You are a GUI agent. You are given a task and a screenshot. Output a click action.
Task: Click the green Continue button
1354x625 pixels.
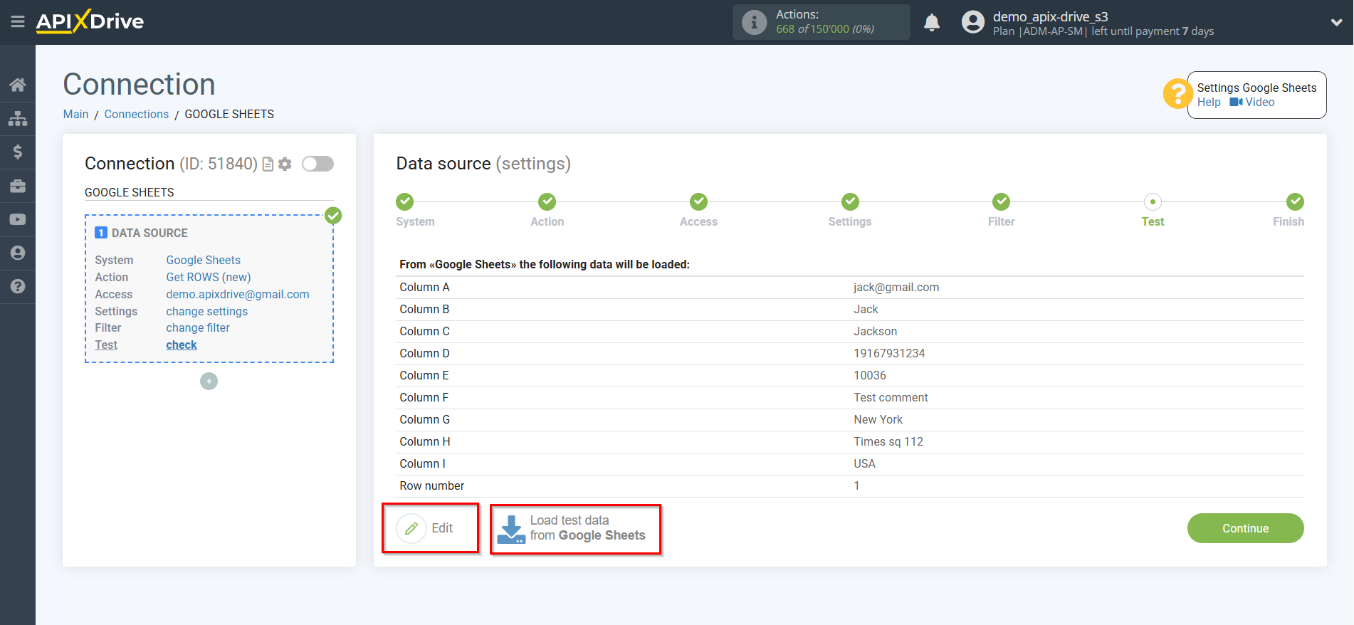click(x=1245, y=528)
